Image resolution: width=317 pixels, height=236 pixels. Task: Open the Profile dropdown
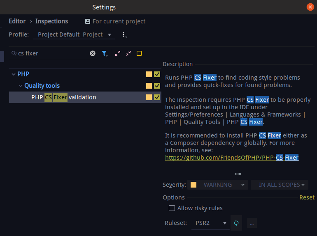[x=74, y=34]
